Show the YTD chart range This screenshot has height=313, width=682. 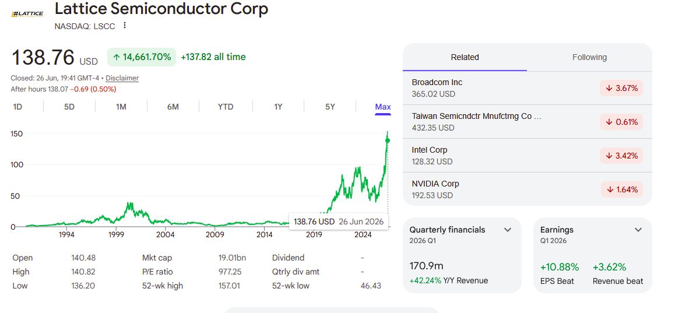tap(226, 107)
